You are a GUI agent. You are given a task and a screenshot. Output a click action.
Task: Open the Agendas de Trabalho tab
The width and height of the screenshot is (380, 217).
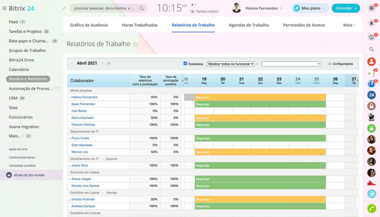tap(249, 25)
